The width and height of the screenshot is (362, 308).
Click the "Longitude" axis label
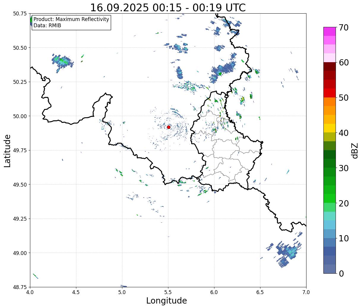click(x=167, y=301)
